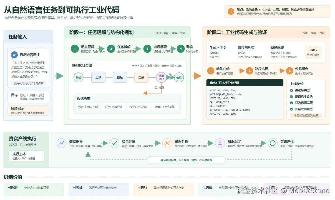
Task: Click code line CALL INSPECT;
Action: click(218, 106)
